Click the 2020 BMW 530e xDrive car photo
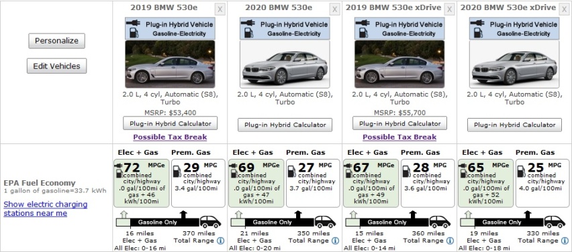572x252 pixels. click(x=514, y=64)
